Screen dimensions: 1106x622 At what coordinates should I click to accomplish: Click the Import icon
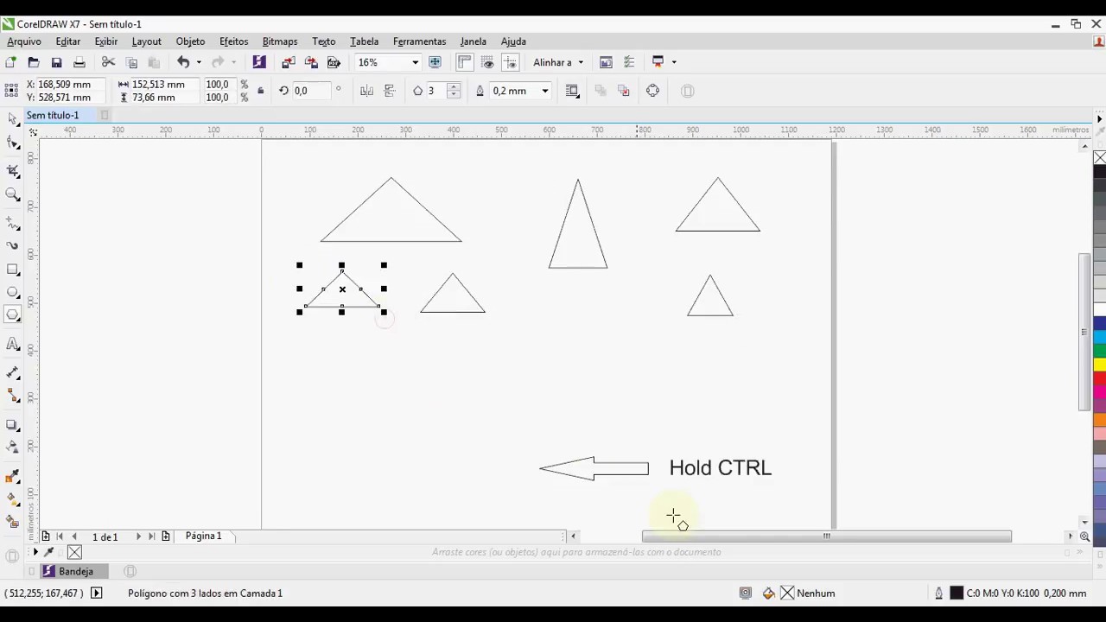pyautogui.click(x=289, y=62)
